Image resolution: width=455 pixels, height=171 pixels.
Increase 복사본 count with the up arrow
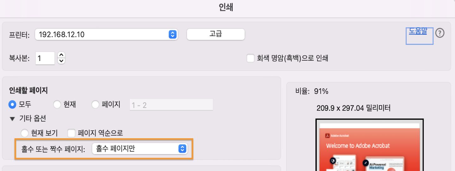(61, 55)
